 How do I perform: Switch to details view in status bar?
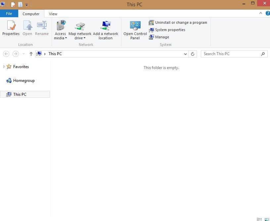259,219
